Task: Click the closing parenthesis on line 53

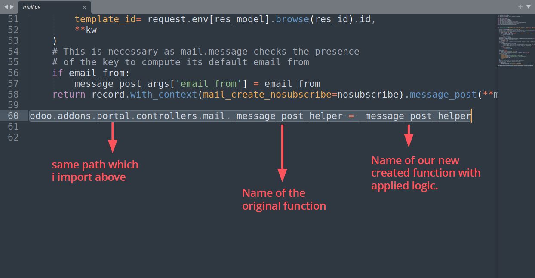Action: click(55, 41)
